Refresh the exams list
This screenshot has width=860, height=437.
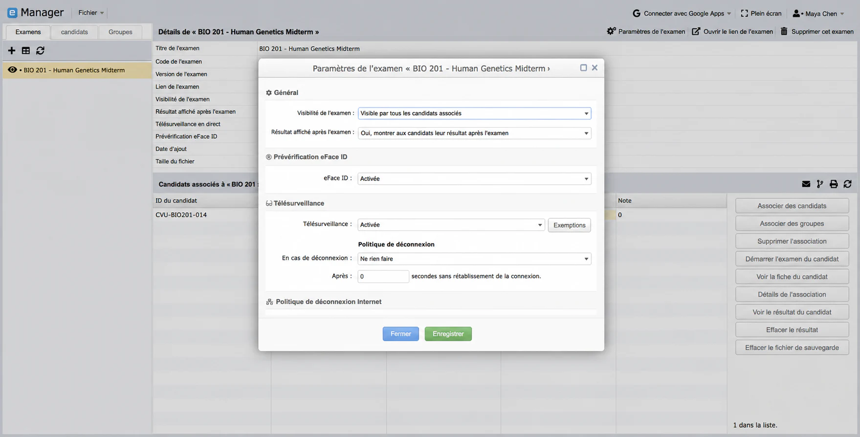[x=41, y=50]
